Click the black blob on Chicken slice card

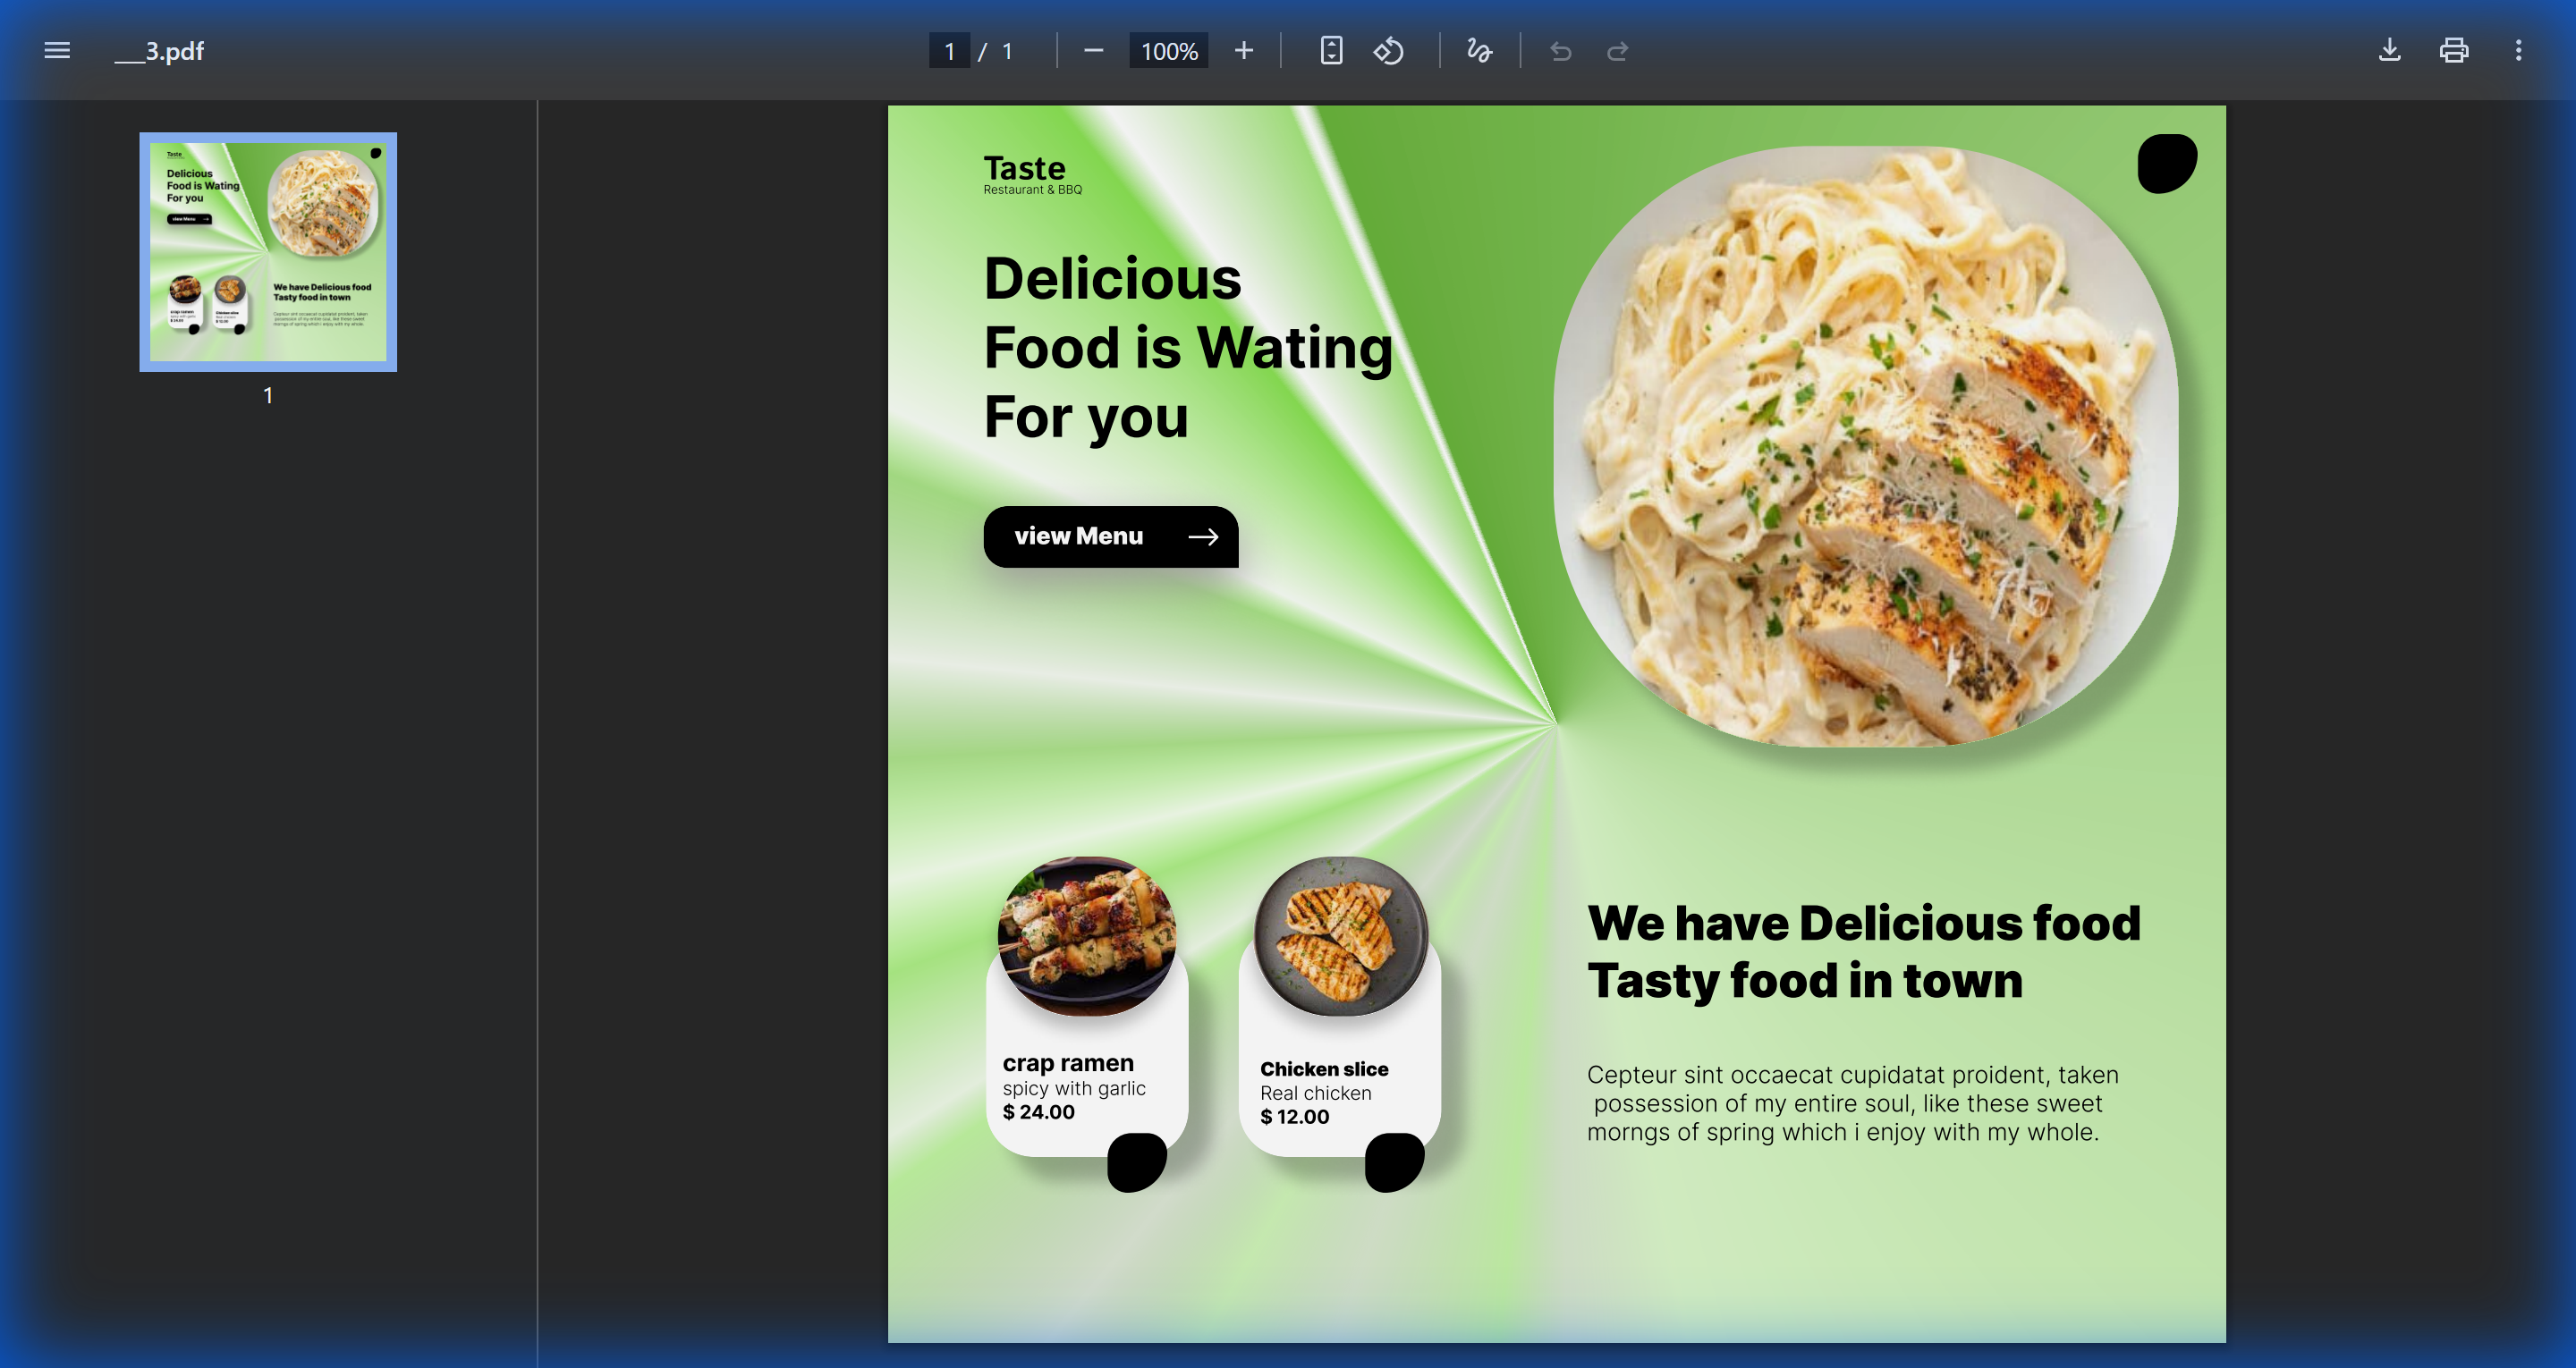coord(1394,1162)
